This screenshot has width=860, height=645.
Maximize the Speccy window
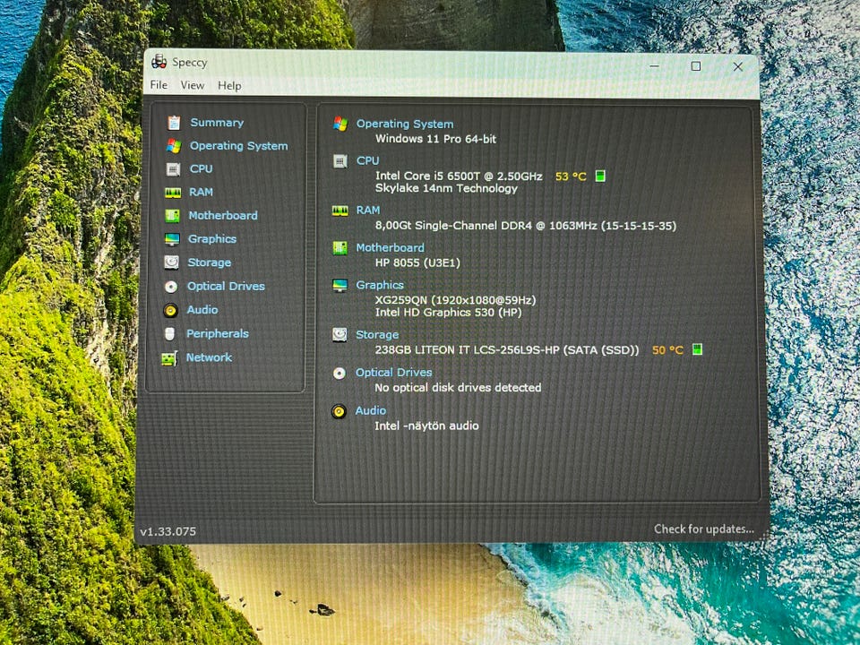click(x=696, y=65)
